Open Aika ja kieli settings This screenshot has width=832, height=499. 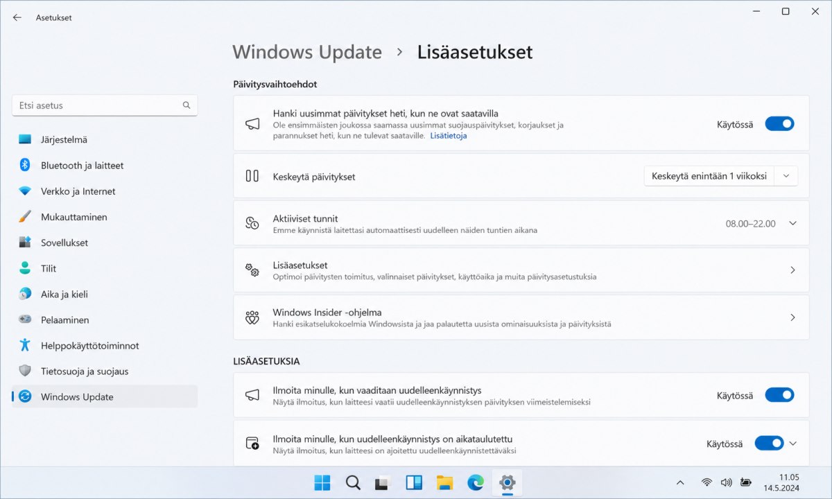pos(105,294)
